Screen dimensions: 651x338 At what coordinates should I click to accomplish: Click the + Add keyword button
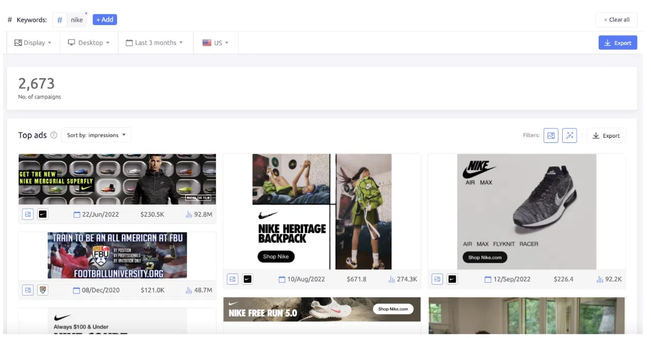(x=105, y=19)
